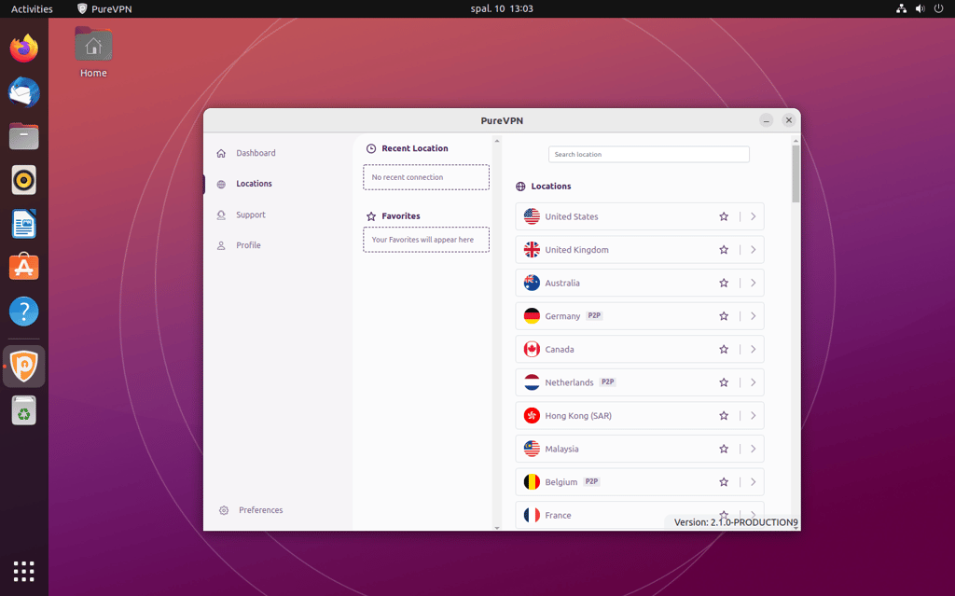
Task: Focus the Search location field
Action: click(649, 154)
